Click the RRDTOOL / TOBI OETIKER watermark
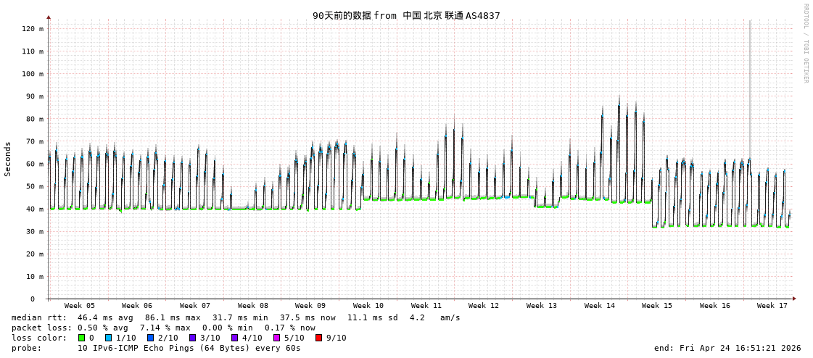This screenshot has width=813, height=358. (805, 43)
